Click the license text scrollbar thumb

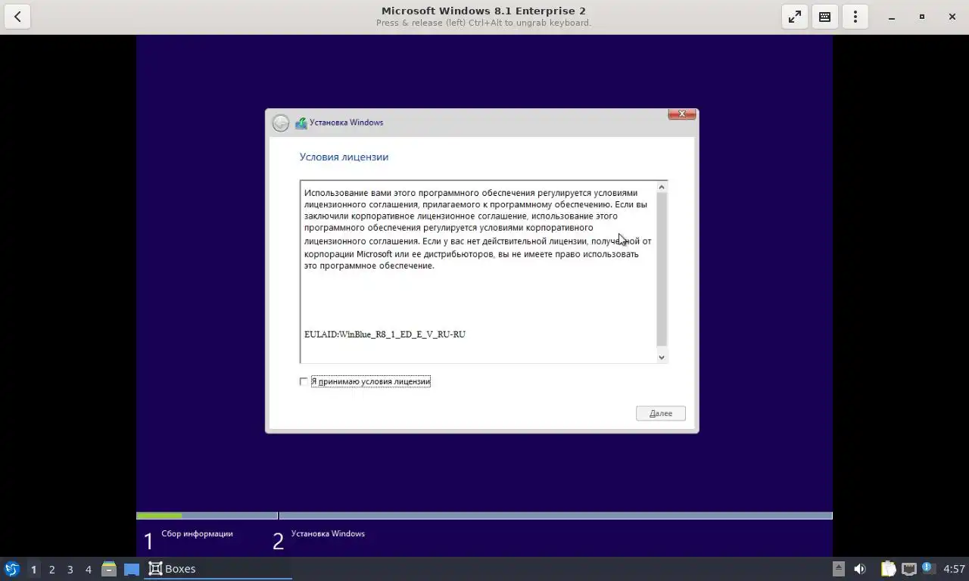pyautogui.click(x=662, y=269)
